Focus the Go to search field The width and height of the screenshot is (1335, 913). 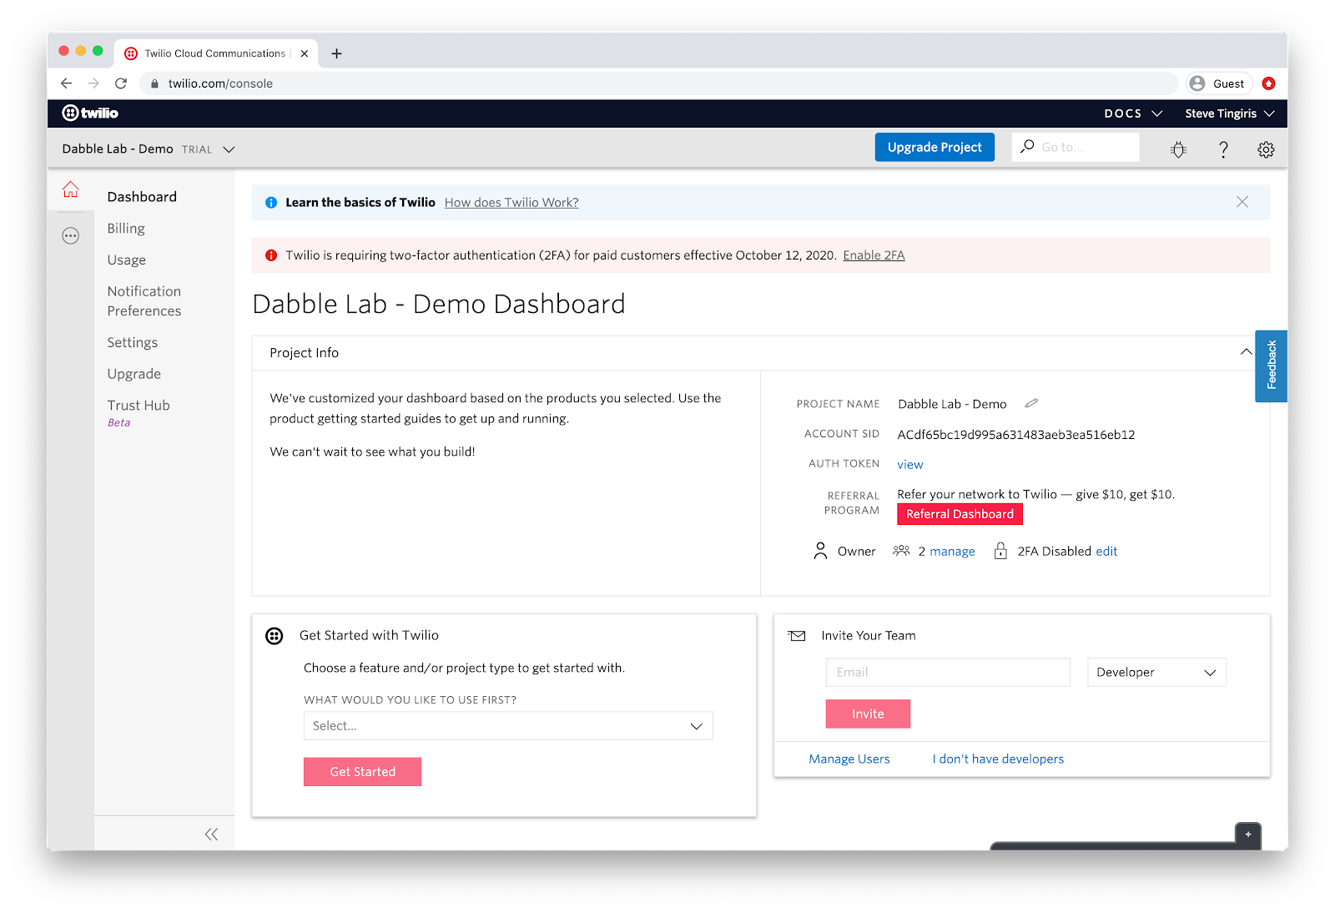click(x=1076, y=148)
